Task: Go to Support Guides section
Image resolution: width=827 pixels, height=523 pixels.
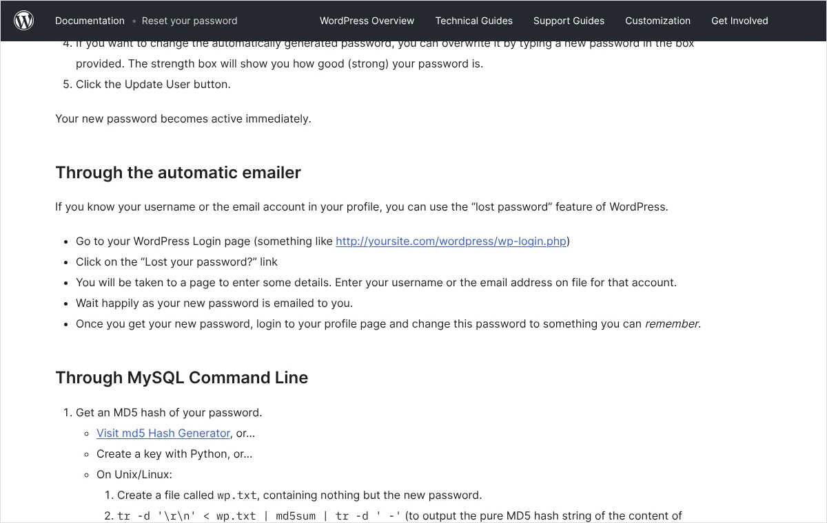Action: tap(569, 21)
